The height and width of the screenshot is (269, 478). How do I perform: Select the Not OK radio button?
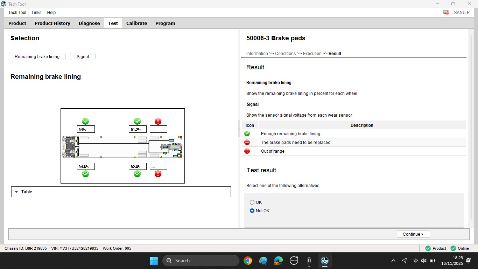pos(252,211)
